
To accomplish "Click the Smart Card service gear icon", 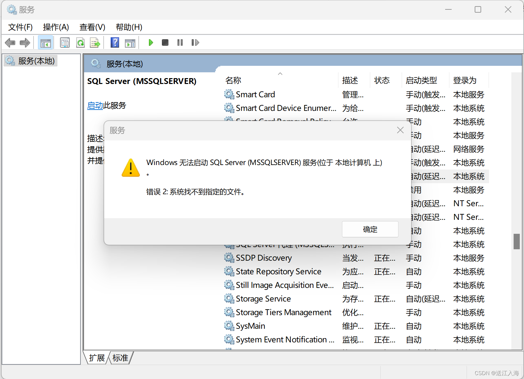I will 229,94.
